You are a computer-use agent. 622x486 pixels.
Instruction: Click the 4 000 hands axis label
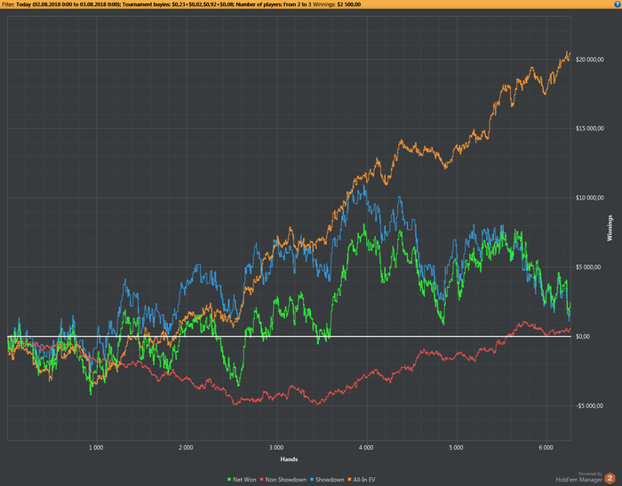366,447
